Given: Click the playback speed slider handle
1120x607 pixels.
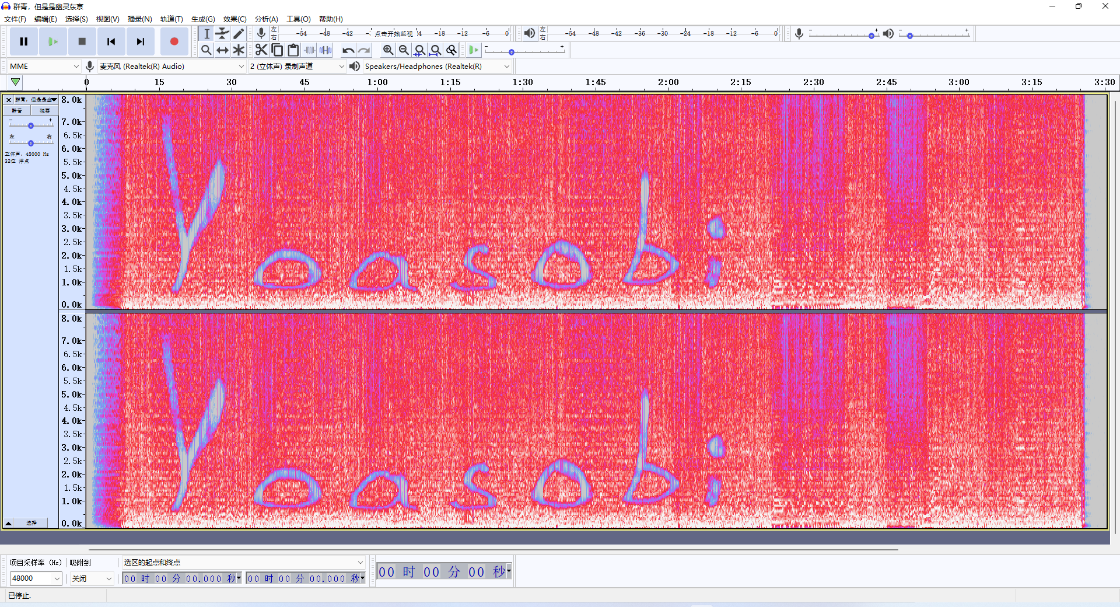Looking at the screenshot, I should coord(512,53).
